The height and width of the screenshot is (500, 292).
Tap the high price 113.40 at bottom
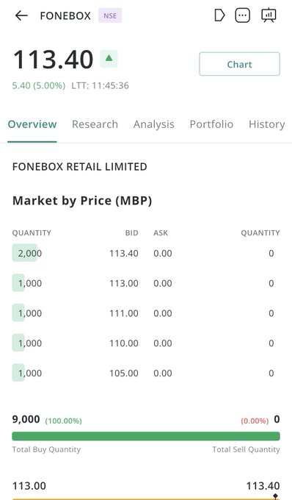(263, 486)
